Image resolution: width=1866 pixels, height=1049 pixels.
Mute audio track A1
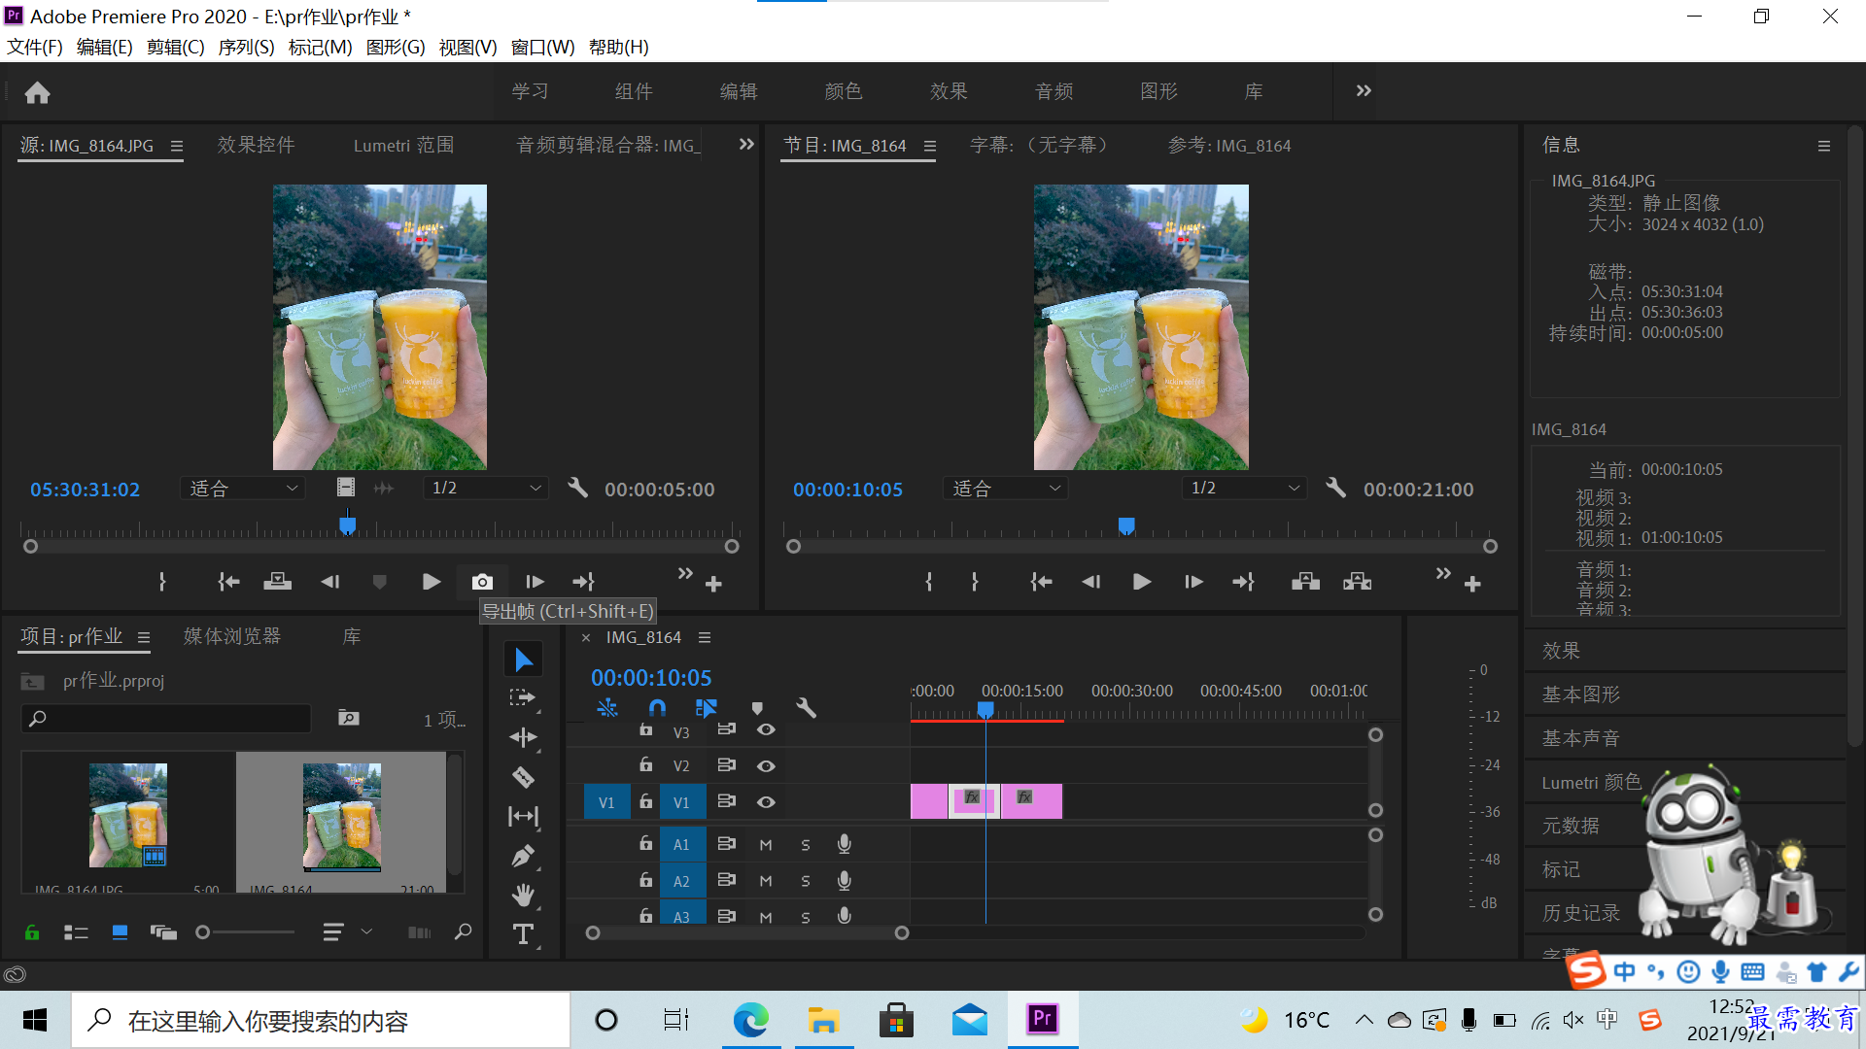click(x=766, y=845)
